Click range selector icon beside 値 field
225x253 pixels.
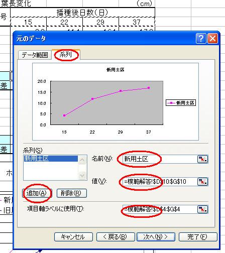pos(203,182)
